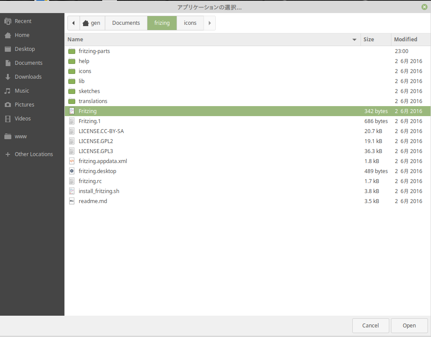Screen dimensions: 431x337
Task: Click the fritzing.desktop file name
Action: [x=97, y=171]
